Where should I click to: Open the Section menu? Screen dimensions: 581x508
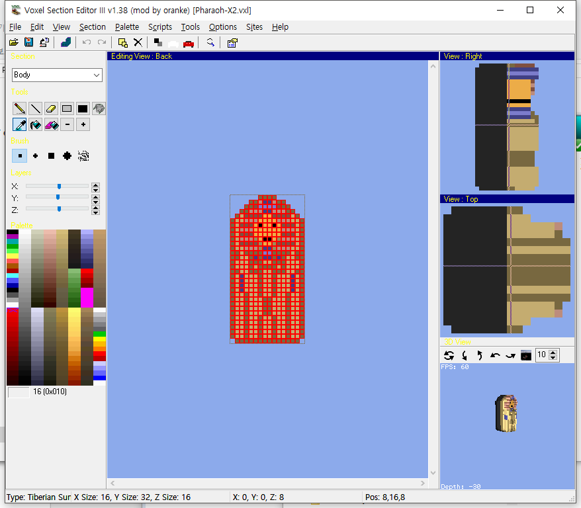coord(92,27)
